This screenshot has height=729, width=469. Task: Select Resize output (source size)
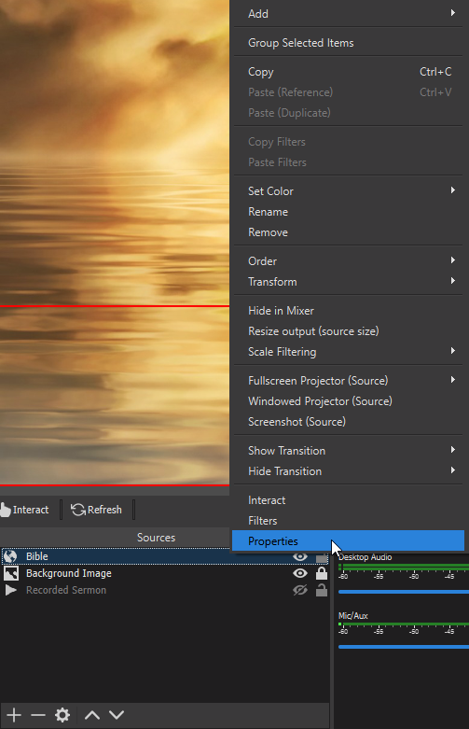349,331
